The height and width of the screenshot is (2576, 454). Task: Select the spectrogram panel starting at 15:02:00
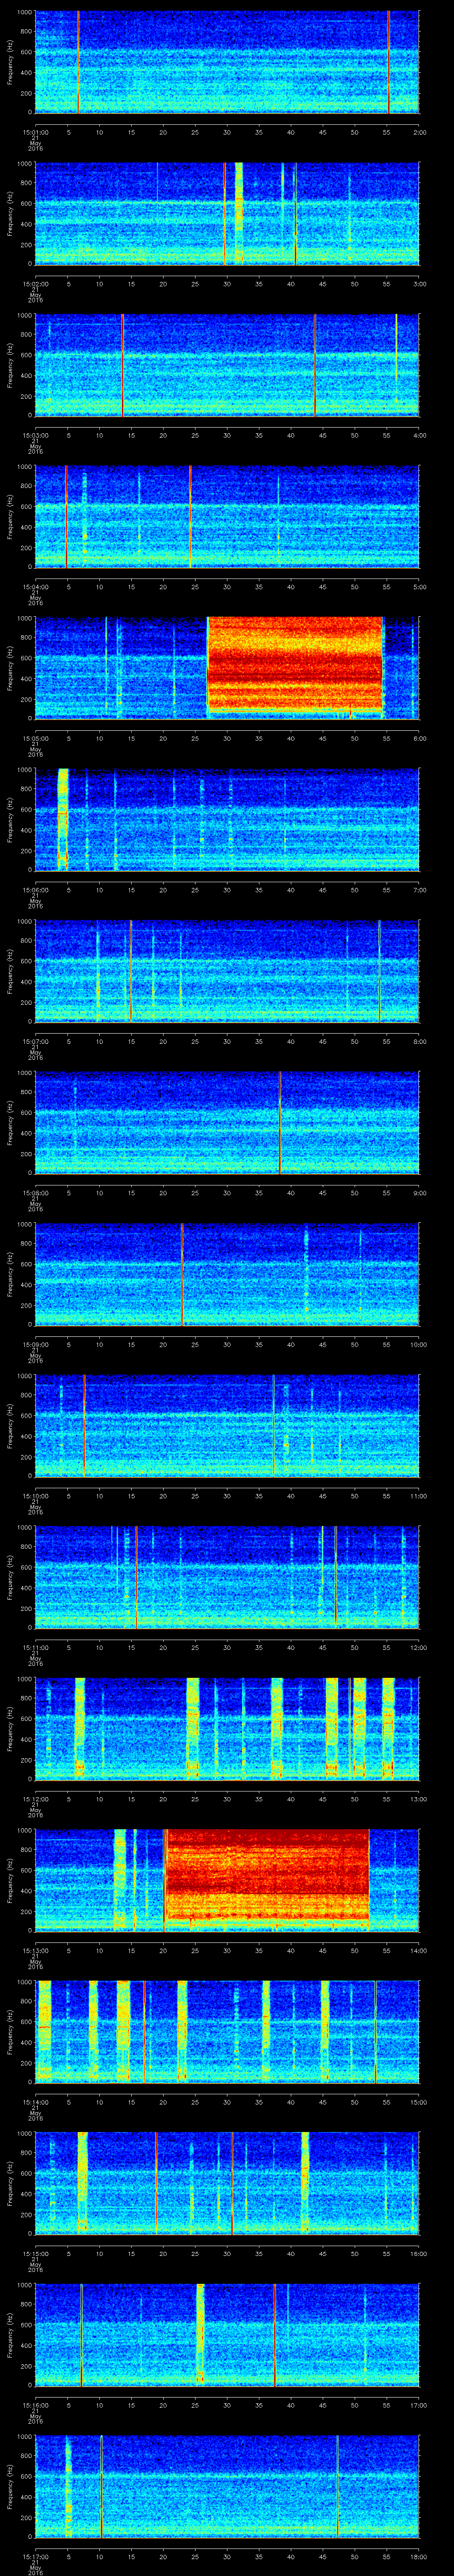coord(227,214)
